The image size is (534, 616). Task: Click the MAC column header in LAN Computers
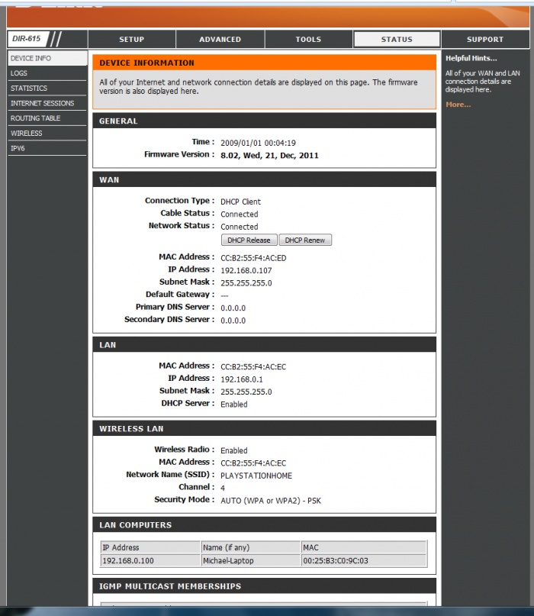point(364,547)
